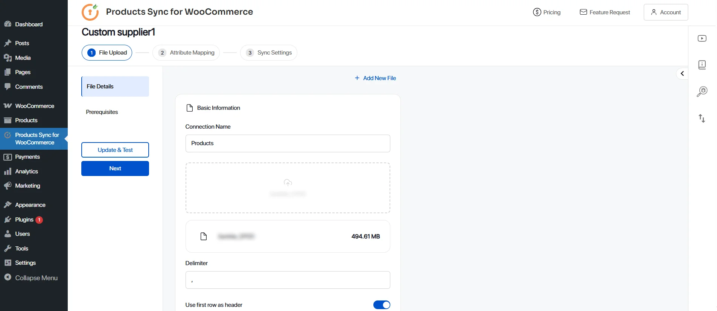Click the WooCommerce logo icon in sidebar
717x311 pixels.
[8, 106]
